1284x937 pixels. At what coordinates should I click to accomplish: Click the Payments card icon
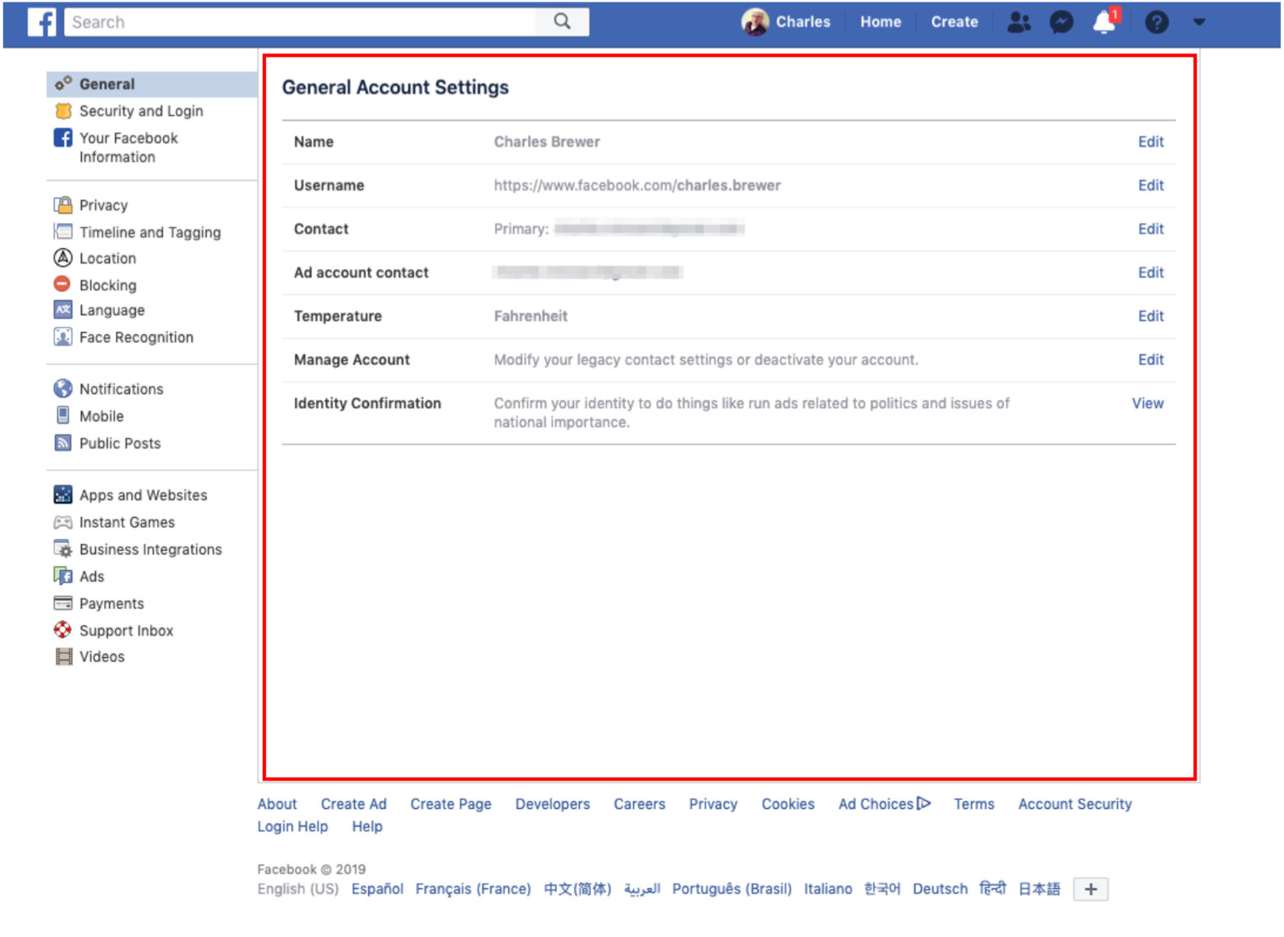(x=63, y=603)
